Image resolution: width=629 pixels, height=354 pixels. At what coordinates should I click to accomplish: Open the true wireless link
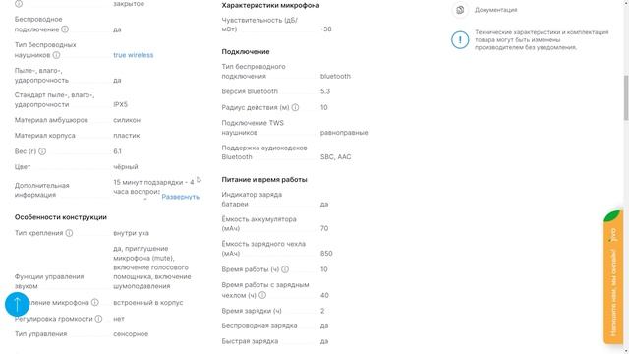point(134,55)
